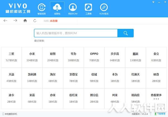Image resolution: width=168 pixels, height=117 pixels.
Task: Open the ROM签名 signing tab
Action: pyautogui.click(x=104, y=9)
